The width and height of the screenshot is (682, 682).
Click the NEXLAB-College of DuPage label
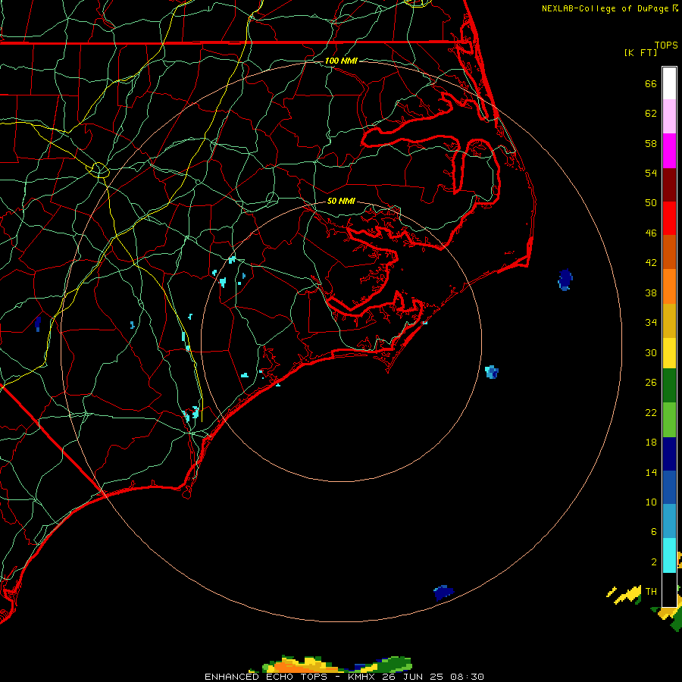[x=609, y=8]
